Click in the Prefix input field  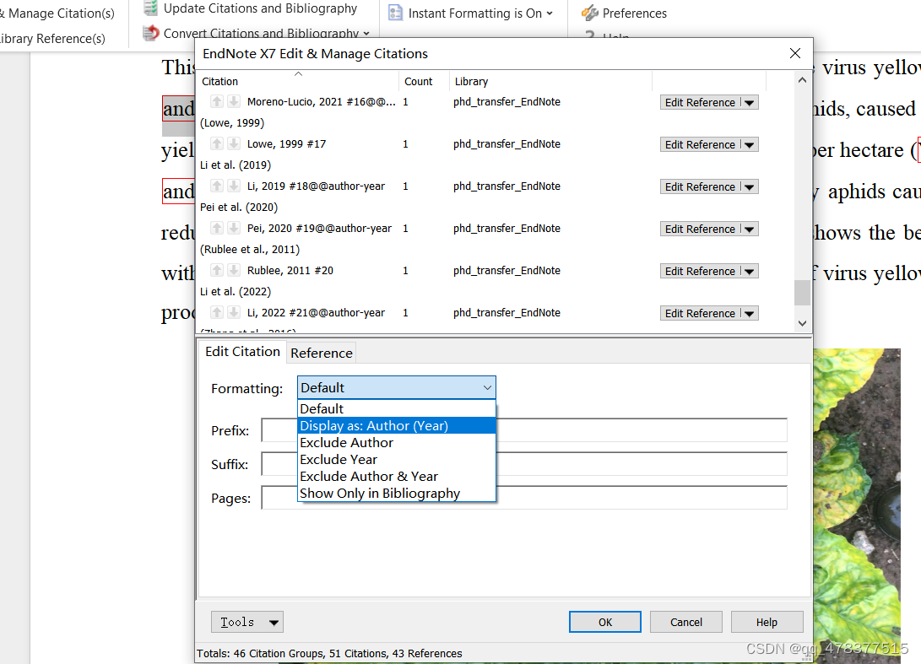524,430
